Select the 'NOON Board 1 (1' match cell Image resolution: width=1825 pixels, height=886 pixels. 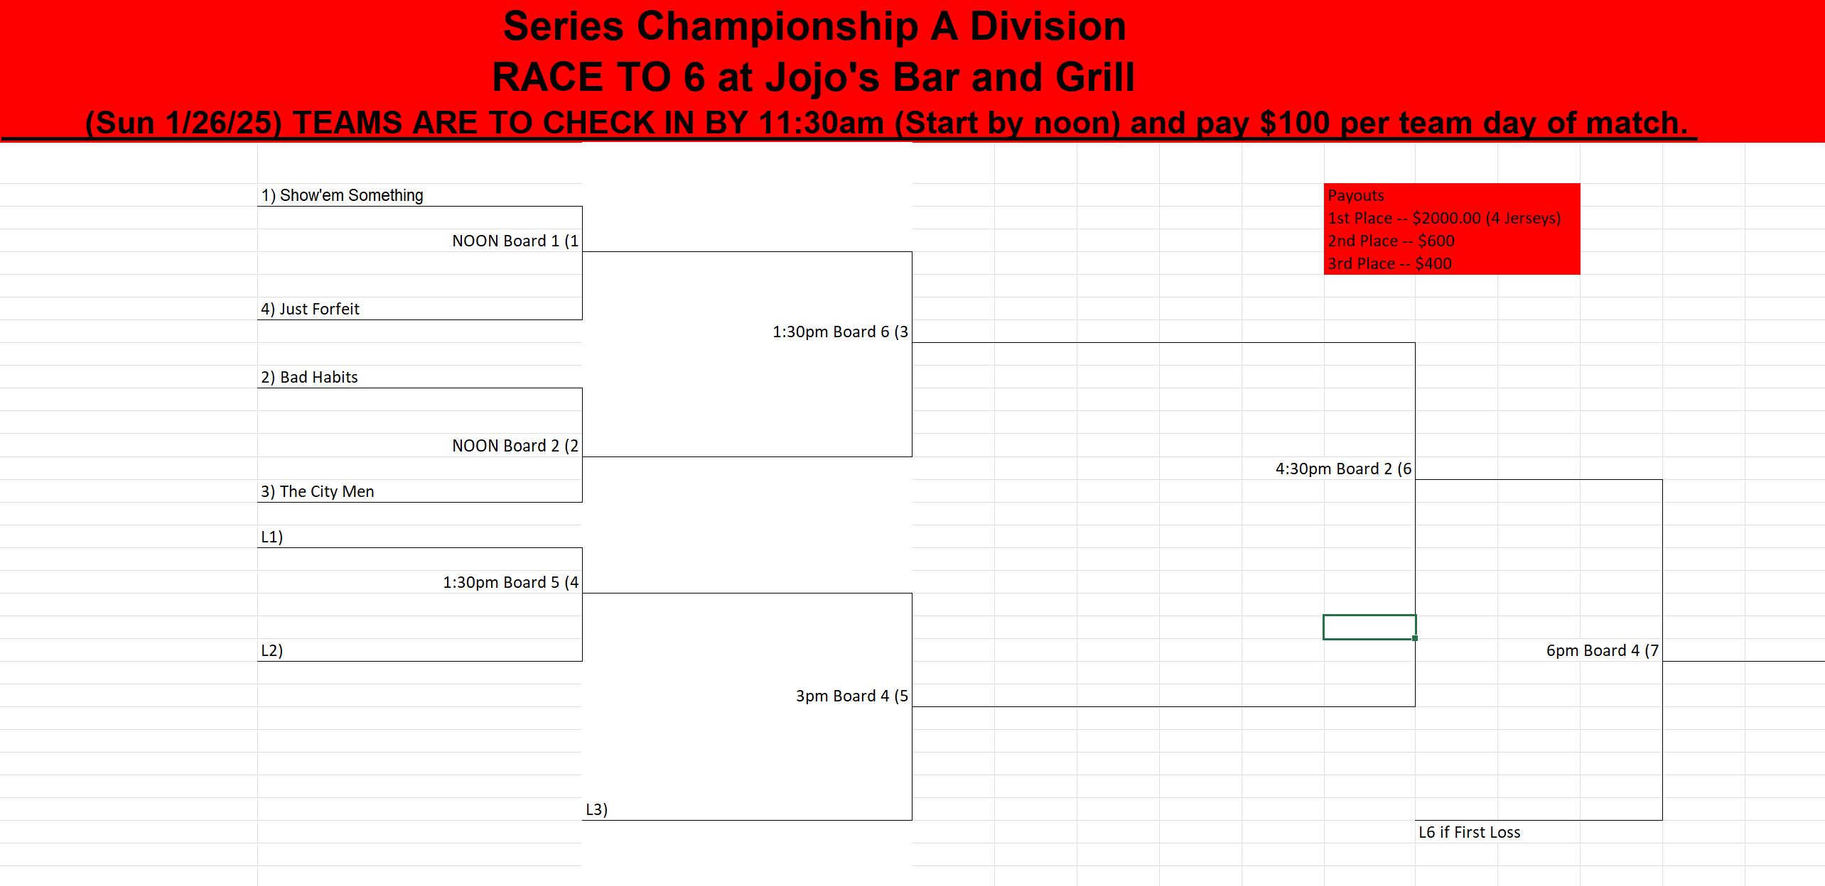pyautogui.click(x=419, y=241)
